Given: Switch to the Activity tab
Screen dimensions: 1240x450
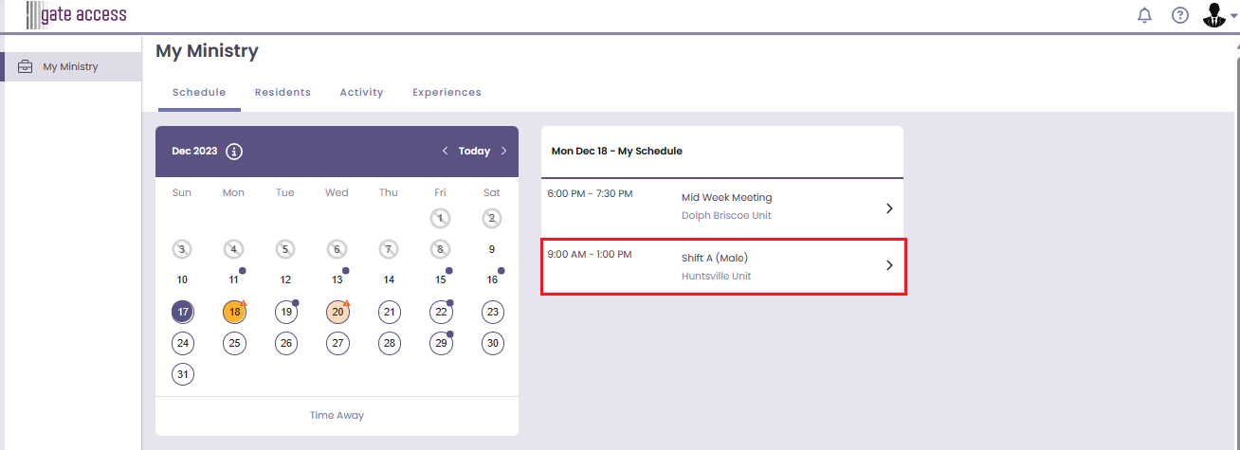Looking at the screenshot, I should pos(361,92).
